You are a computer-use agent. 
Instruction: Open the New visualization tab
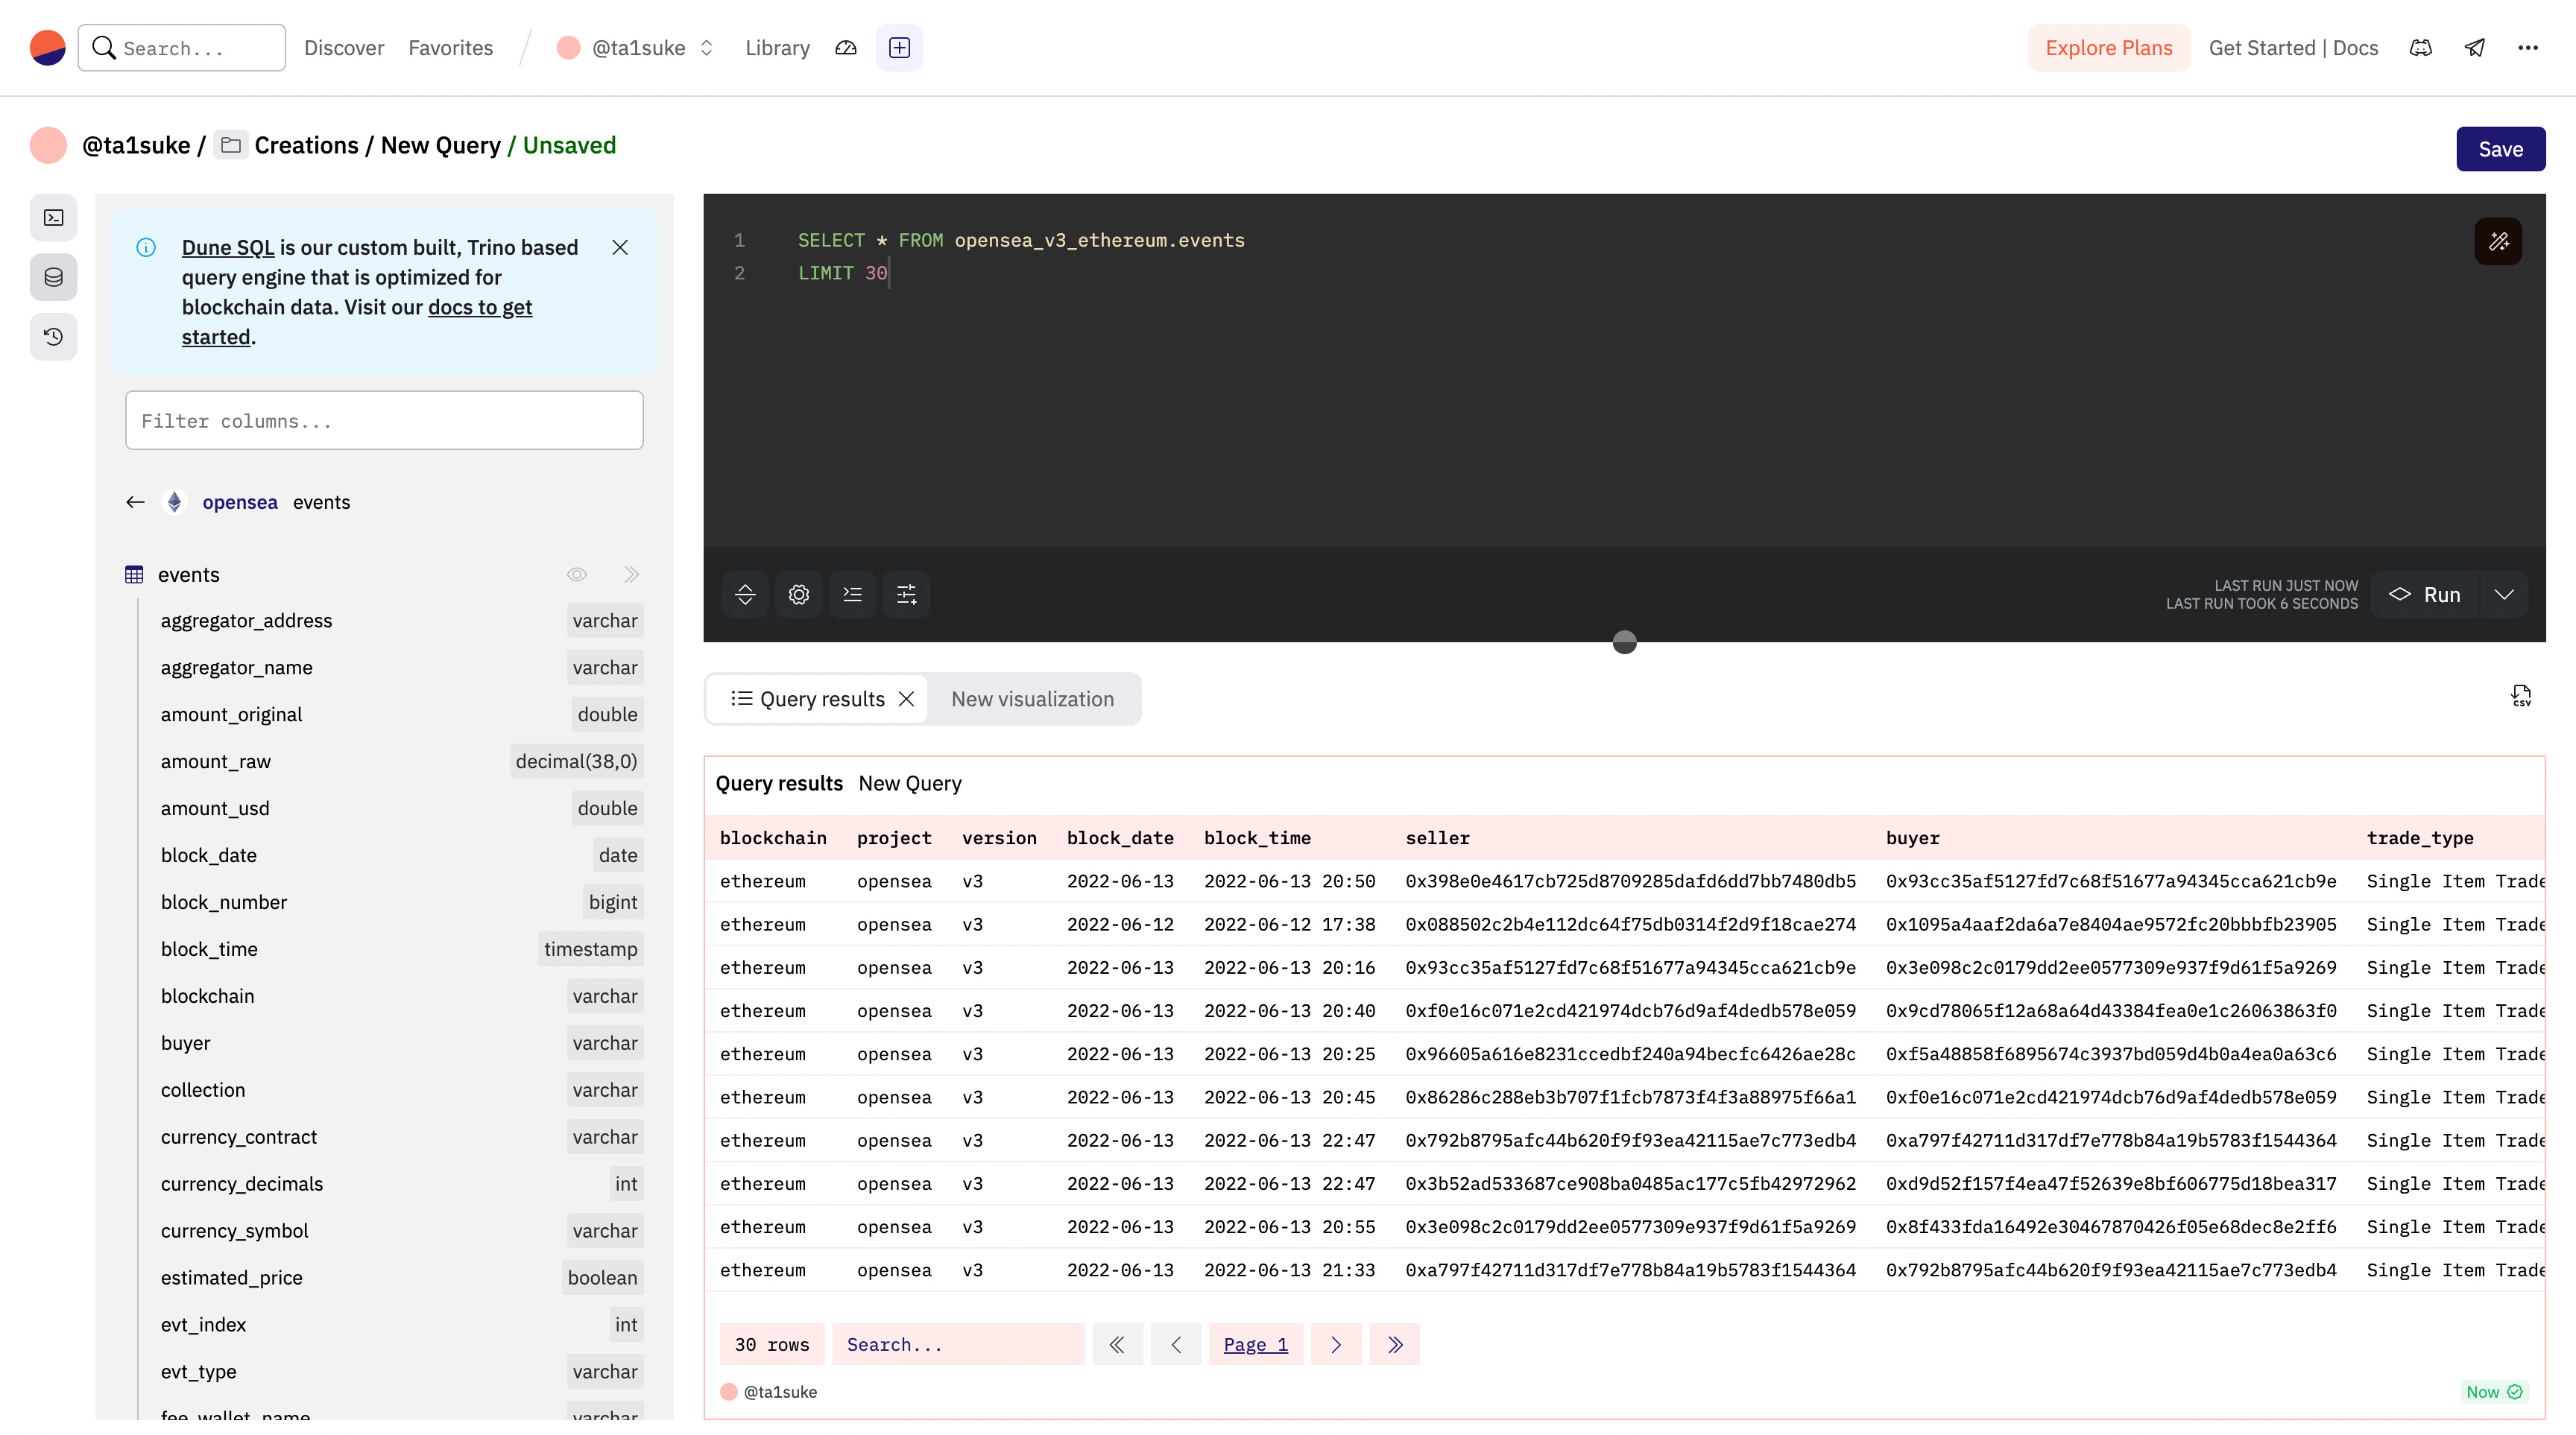coord(1032,699)
